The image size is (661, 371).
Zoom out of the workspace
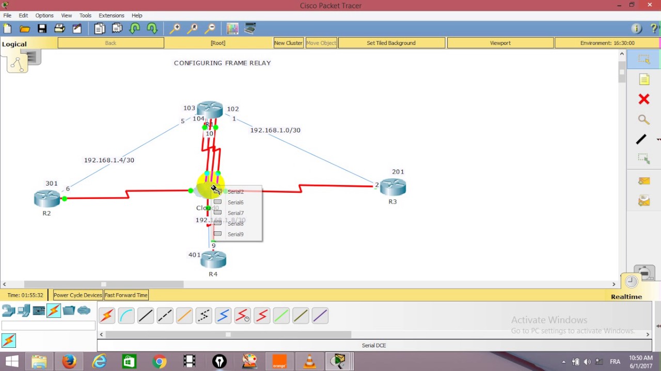210,29
